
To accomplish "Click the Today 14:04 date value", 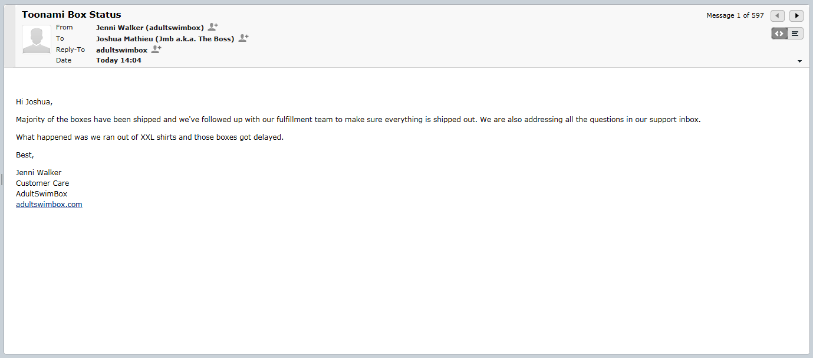I will (119, 60).
